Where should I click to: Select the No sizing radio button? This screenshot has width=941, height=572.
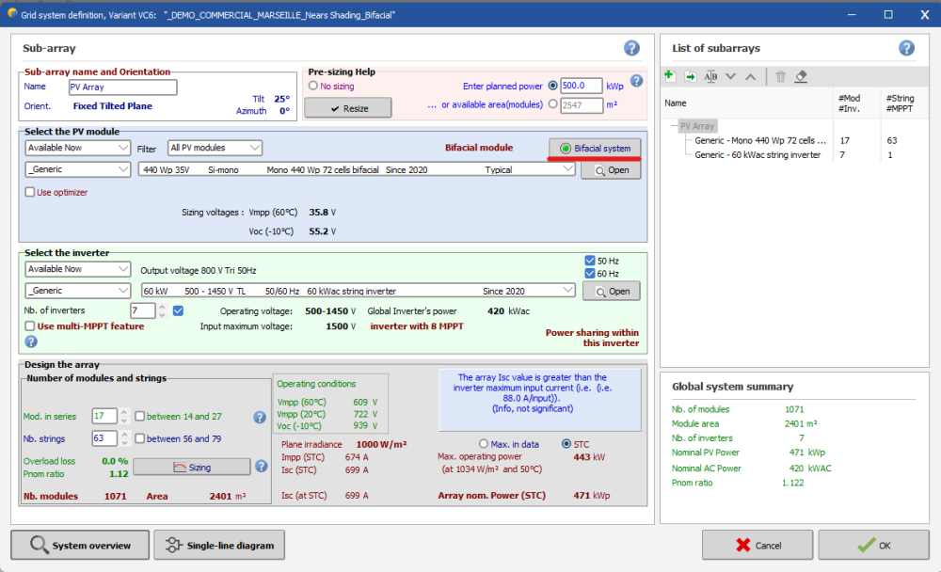click(313, 86)
